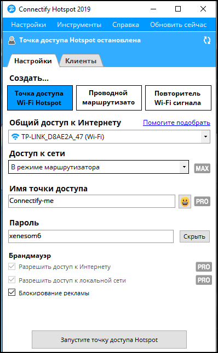Click the 'Создать...' heading

tap(29, 78)
